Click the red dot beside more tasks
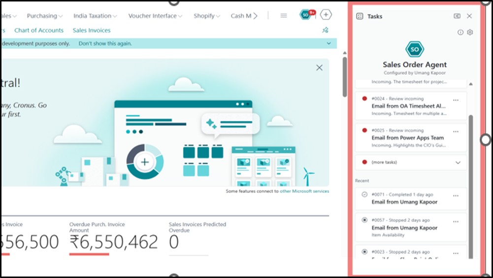The image size is (493, 278). [364, 162]
